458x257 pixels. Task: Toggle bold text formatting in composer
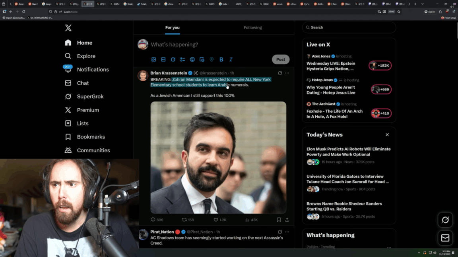[x=221, y=59]
